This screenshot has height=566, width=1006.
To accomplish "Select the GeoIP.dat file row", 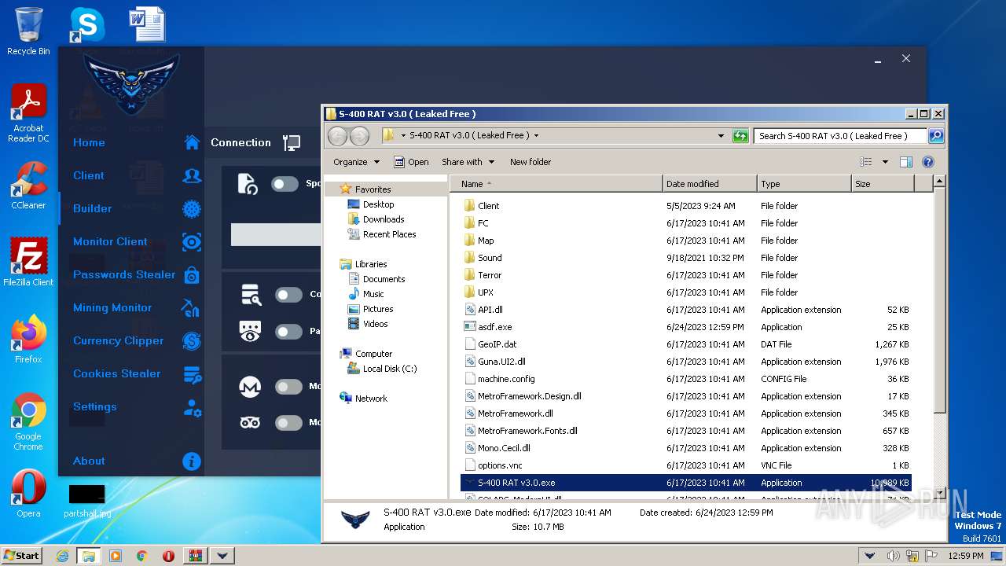I will tap(685, 344).
